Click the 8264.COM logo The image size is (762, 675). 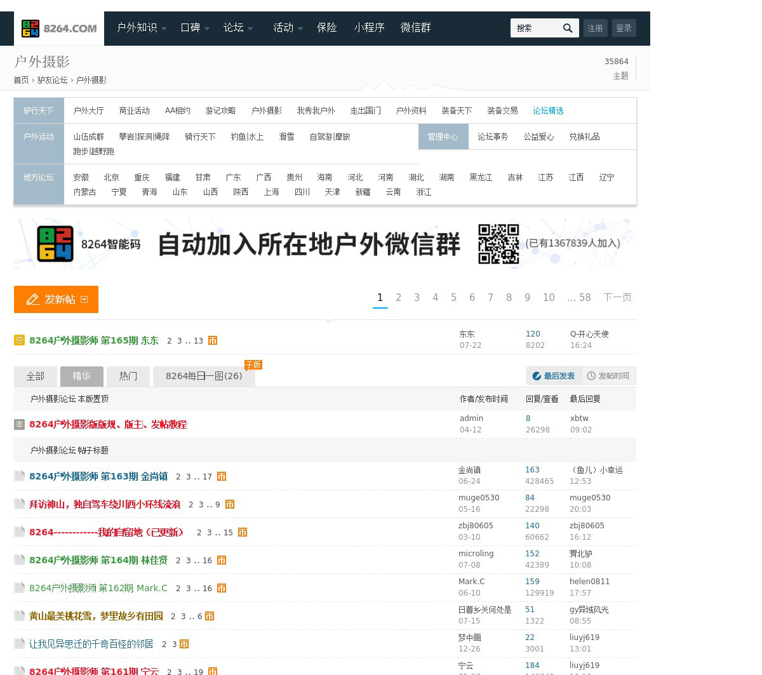(59, 29)
